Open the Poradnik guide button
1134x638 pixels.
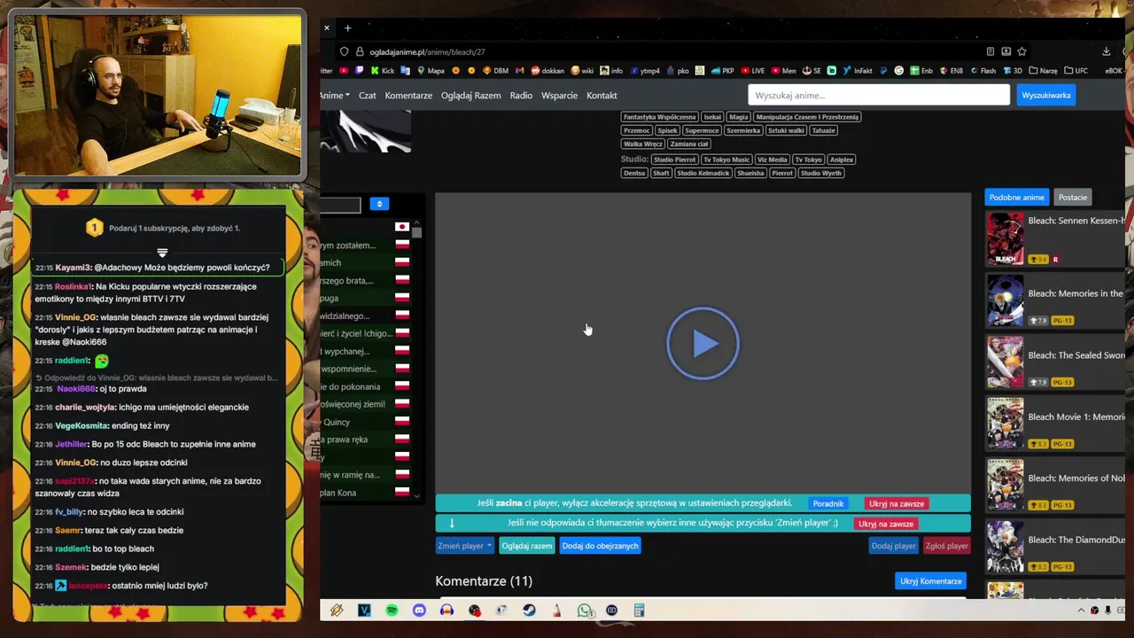828,503
